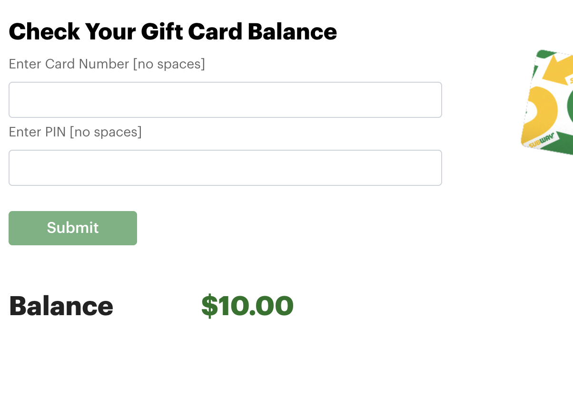Click the green $10.00 balance amount
The height and width of the screenshot is (405, 573).
[x=247, y=306]
